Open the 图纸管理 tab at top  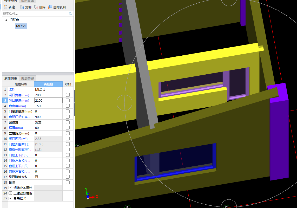(x=28, y=1)
